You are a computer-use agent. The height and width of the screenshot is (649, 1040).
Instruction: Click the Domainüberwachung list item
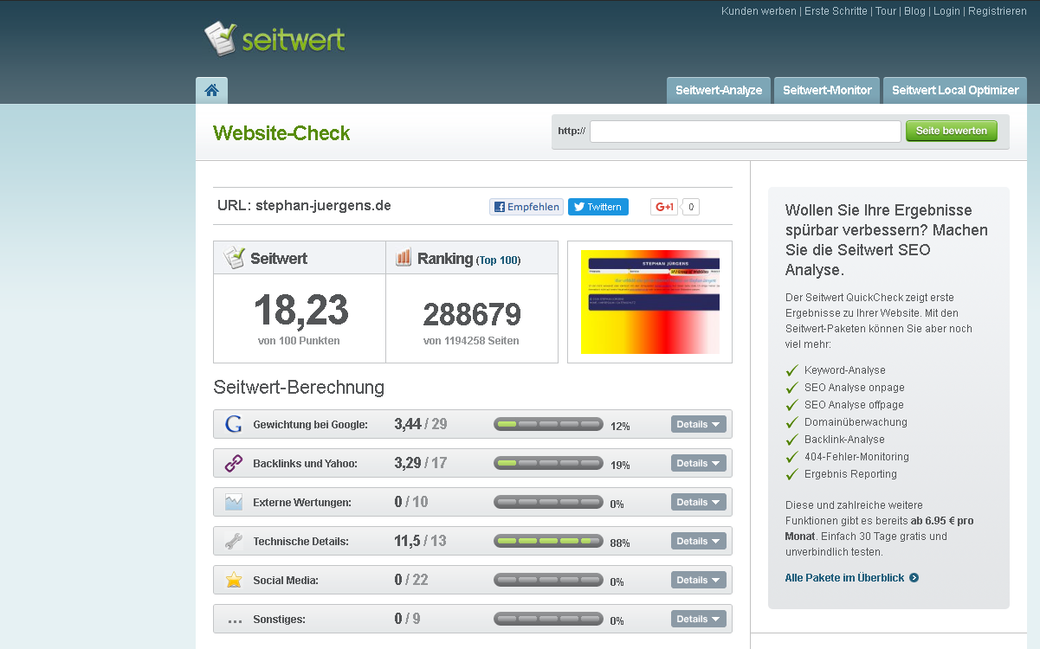(856, 422)
